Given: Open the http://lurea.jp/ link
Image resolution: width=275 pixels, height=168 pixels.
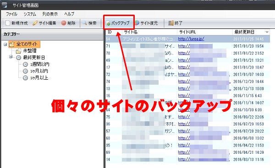Looking at the screenshot, I should click(191, 39).
